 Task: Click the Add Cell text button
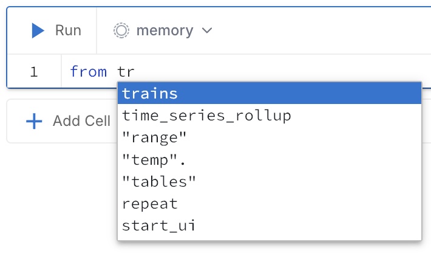point(81,121)
